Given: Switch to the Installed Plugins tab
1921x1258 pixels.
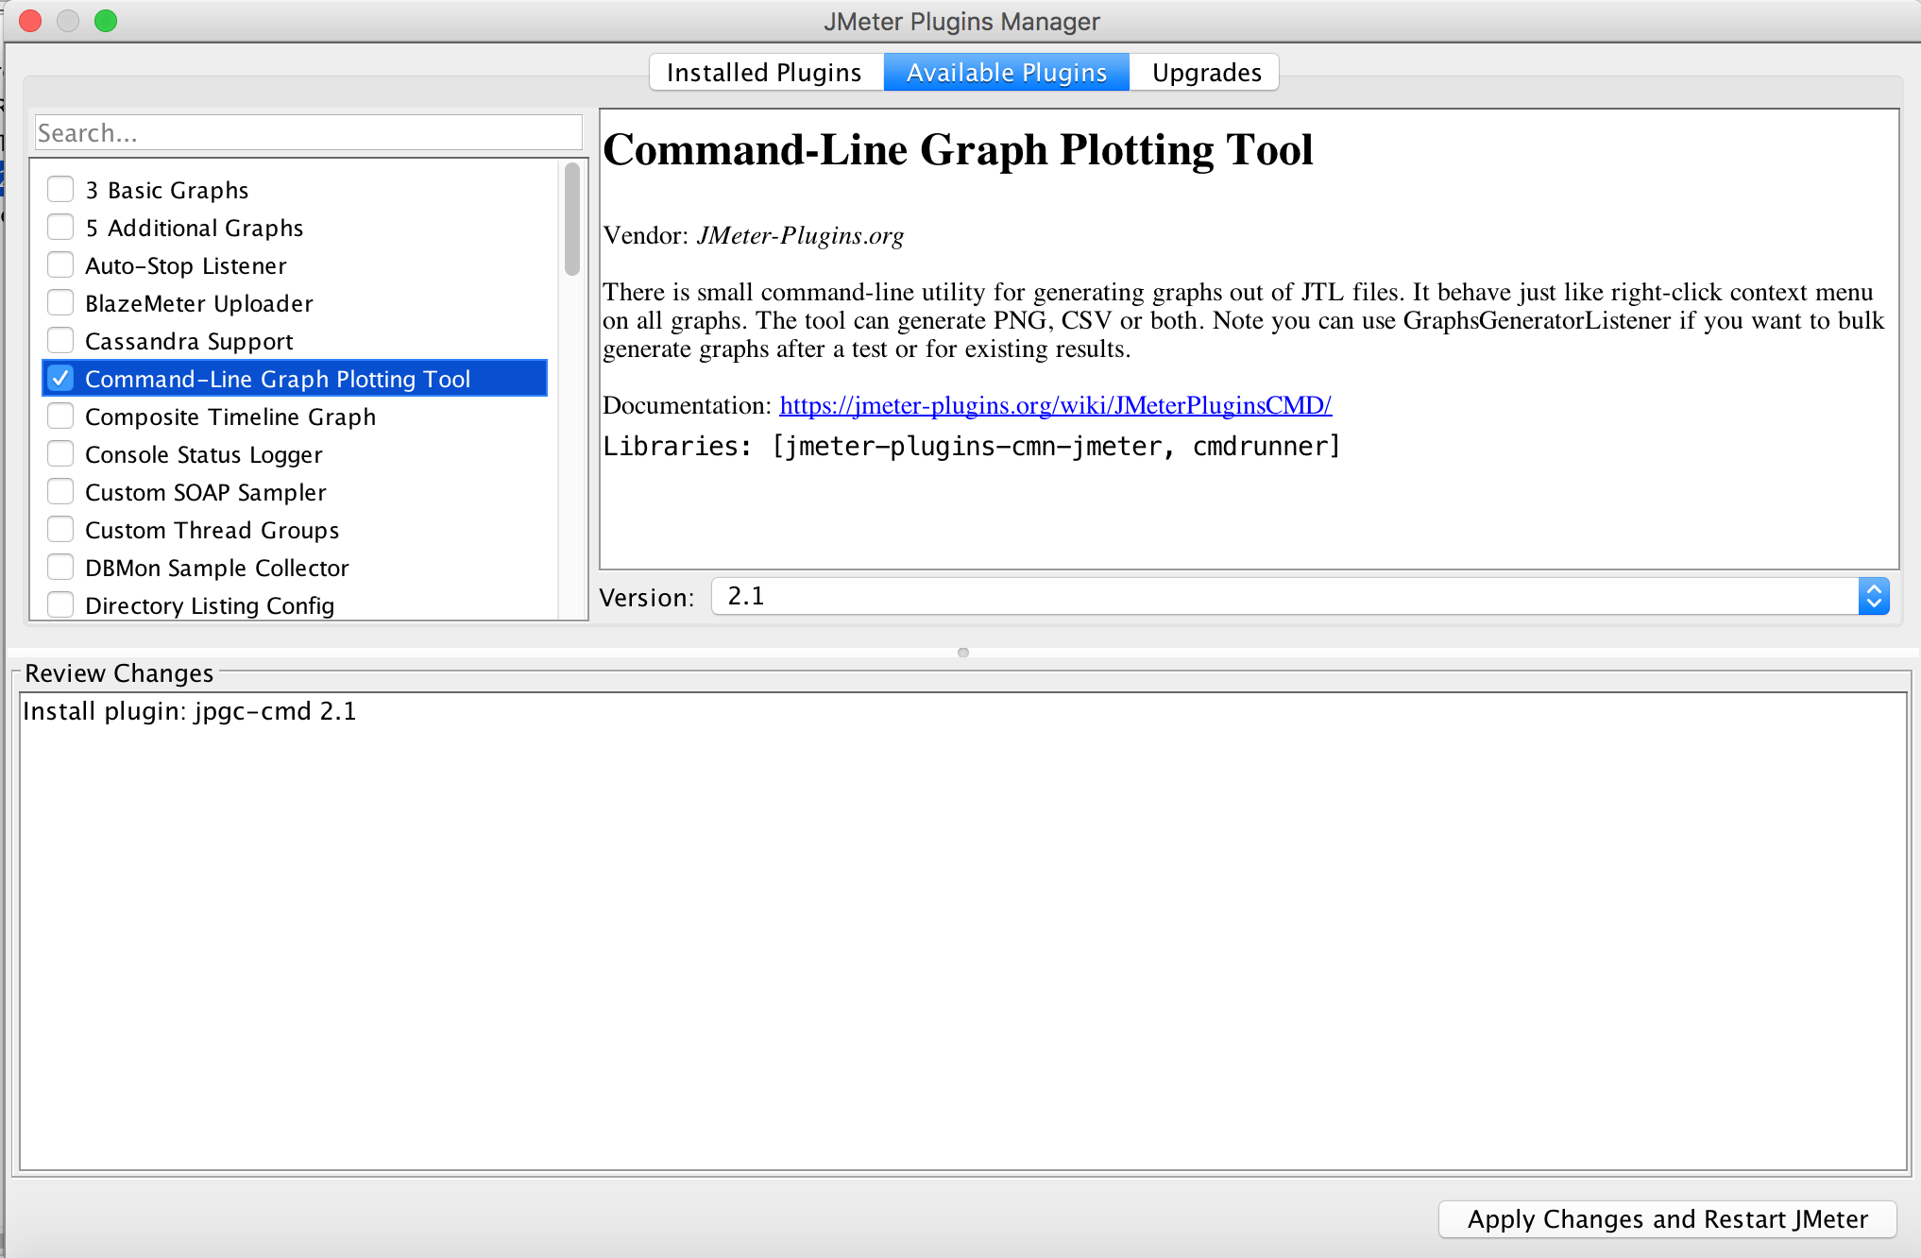Looking at the screenshot, I should 764,73.
